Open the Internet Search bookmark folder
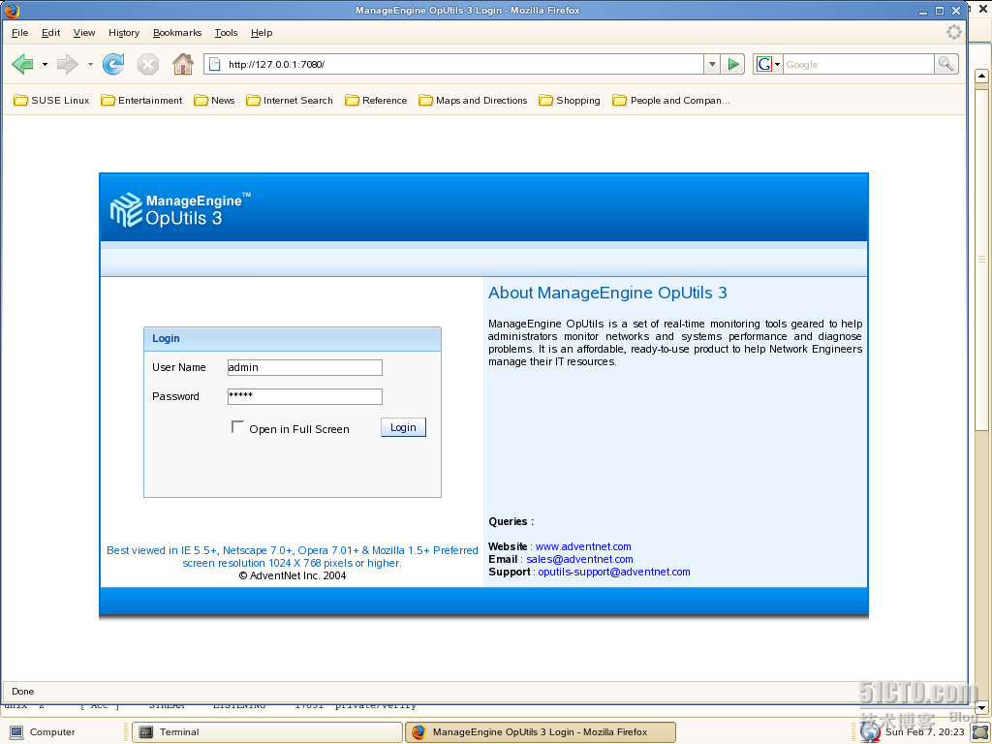This screenshot has width=992, height=744. 290,100
